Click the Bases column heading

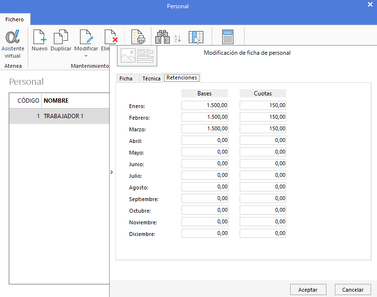coord(205,94)
